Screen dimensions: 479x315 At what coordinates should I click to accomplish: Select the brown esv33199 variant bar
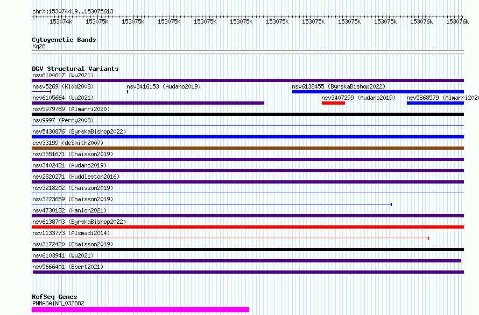coord(248,148)
